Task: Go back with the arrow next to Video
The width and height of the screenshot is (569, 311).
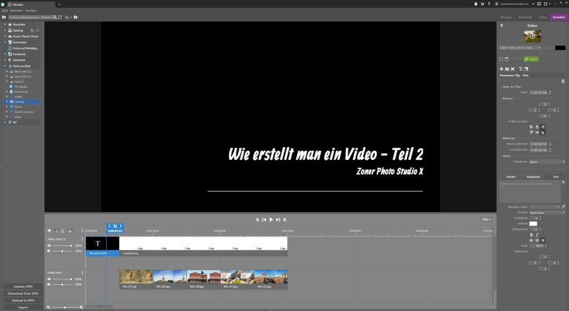Action: point(502,26)
